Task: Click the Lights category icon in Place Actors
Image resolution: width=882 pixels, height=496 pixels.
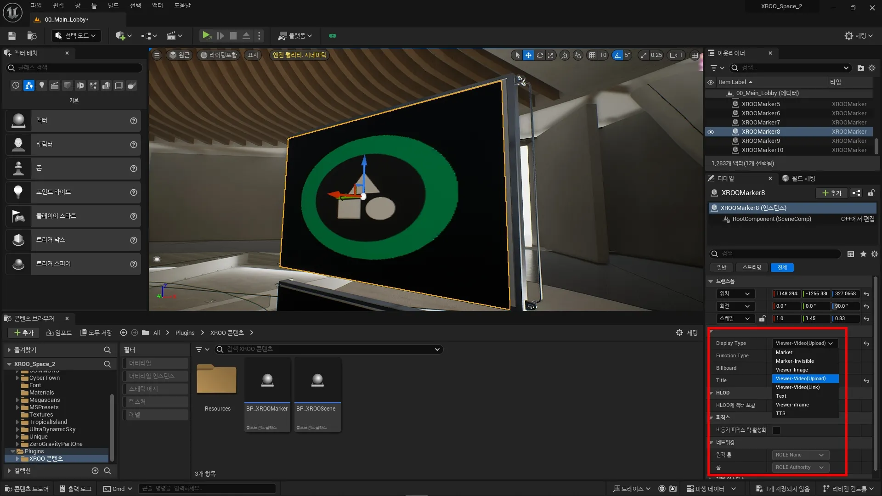Action: [42, 85]
